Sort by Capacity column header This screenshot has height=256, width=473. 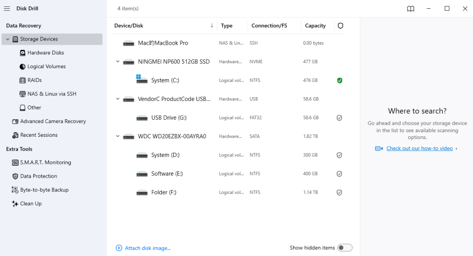tap(315, 26)
